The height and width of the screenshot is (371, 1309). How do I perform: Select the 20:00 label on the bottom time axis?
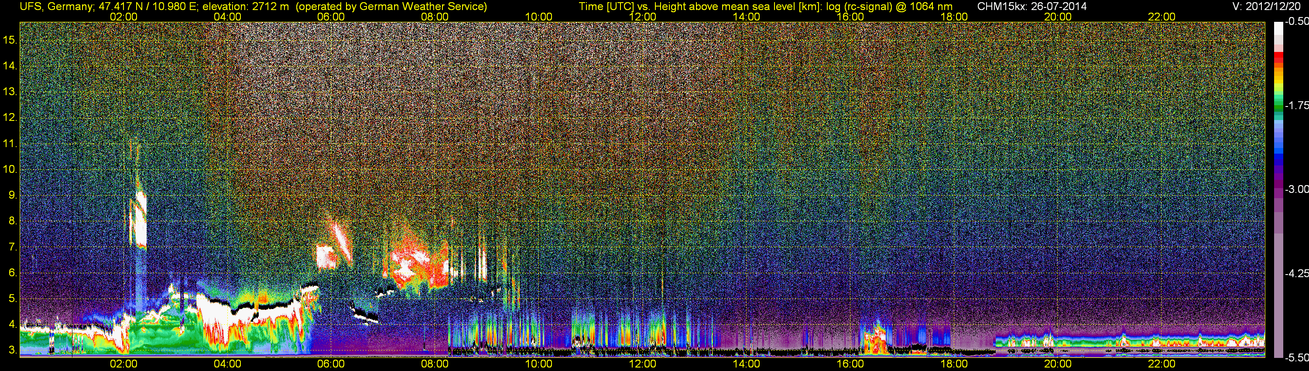pos(1058,364)
